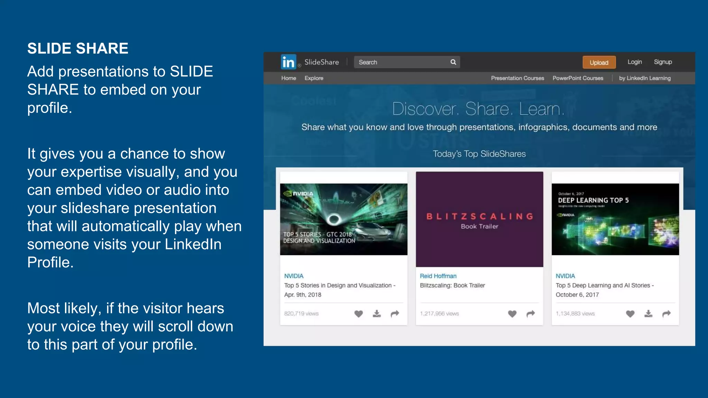Click the Reid Hoffman author link
Viewport: 708px width, 398px height.
438,276
